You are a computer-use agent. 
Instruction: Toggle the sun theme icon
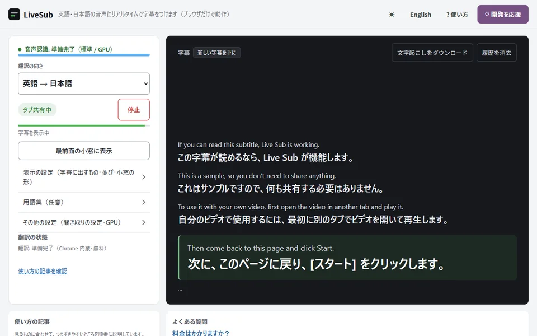point(392,15)
